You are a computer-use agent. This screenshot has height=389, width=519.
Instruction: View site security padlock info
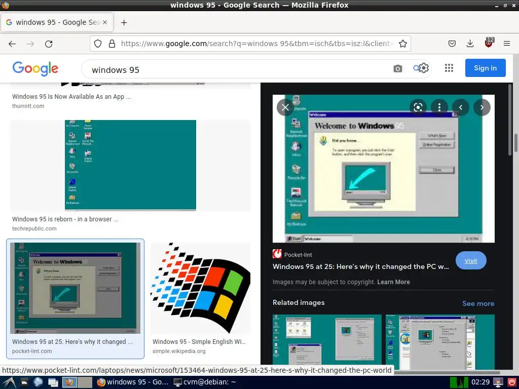tap(112, 44)
